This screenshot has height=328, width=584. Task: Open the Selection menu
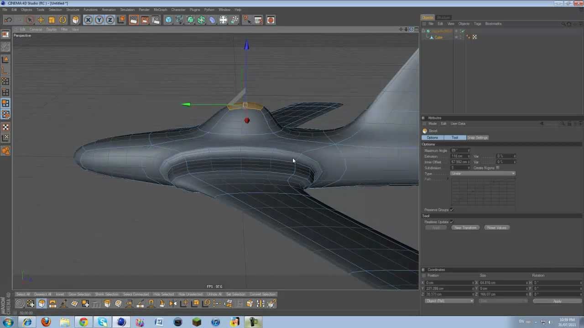click(55, 10)
